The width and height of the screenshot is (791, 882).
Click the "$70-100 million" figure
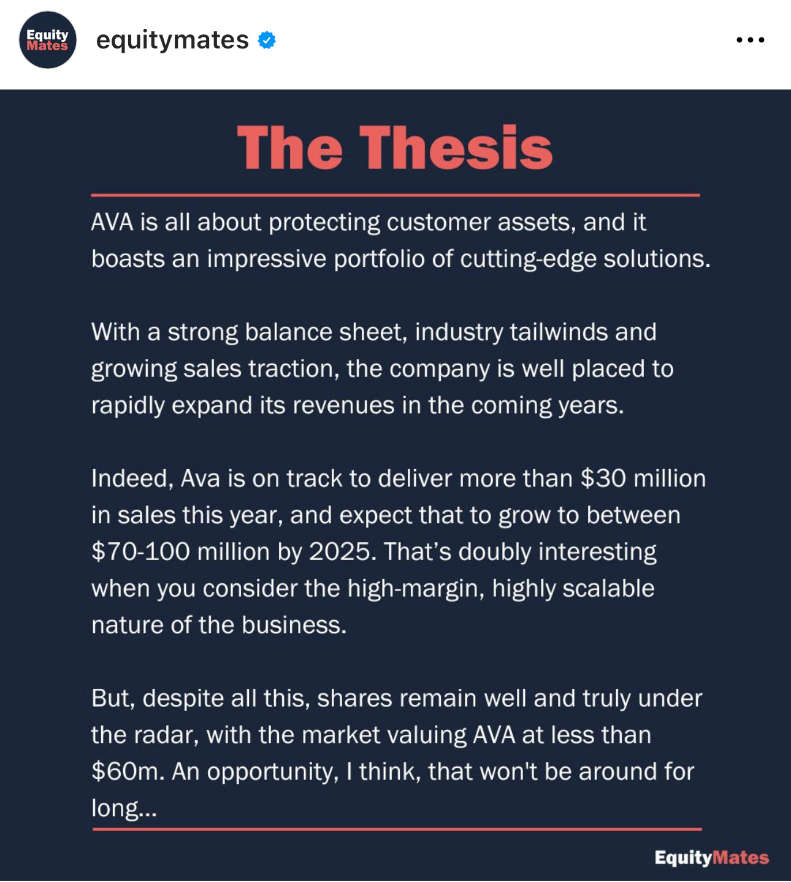click(181, 551)
